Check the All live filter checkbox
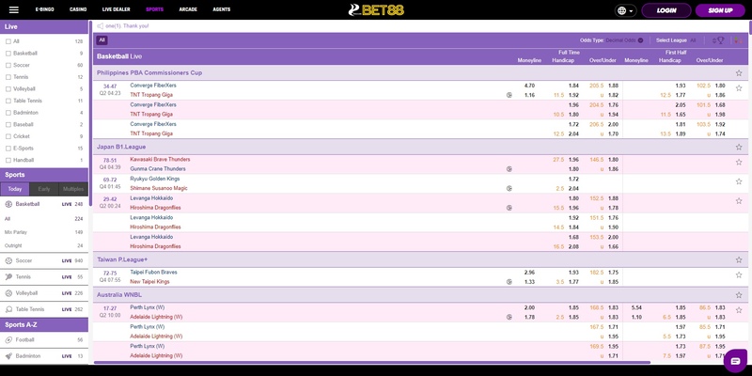Screen dimensions: 752x376 tap(8, 41)
